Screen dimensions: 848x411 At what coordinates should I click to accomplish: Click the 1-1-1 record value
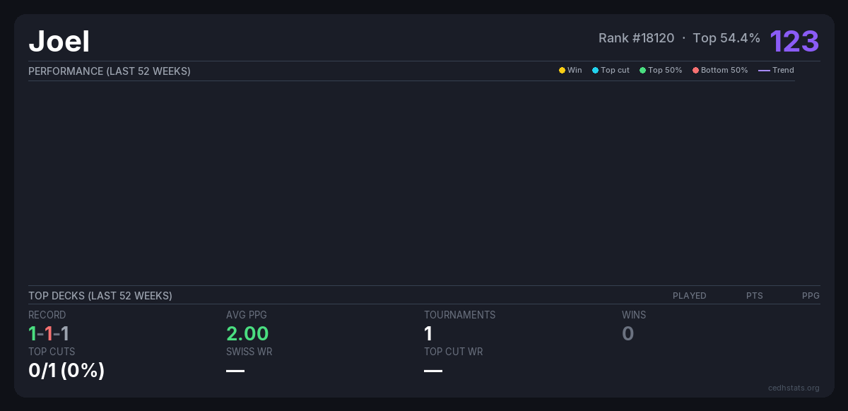(49, 333)
